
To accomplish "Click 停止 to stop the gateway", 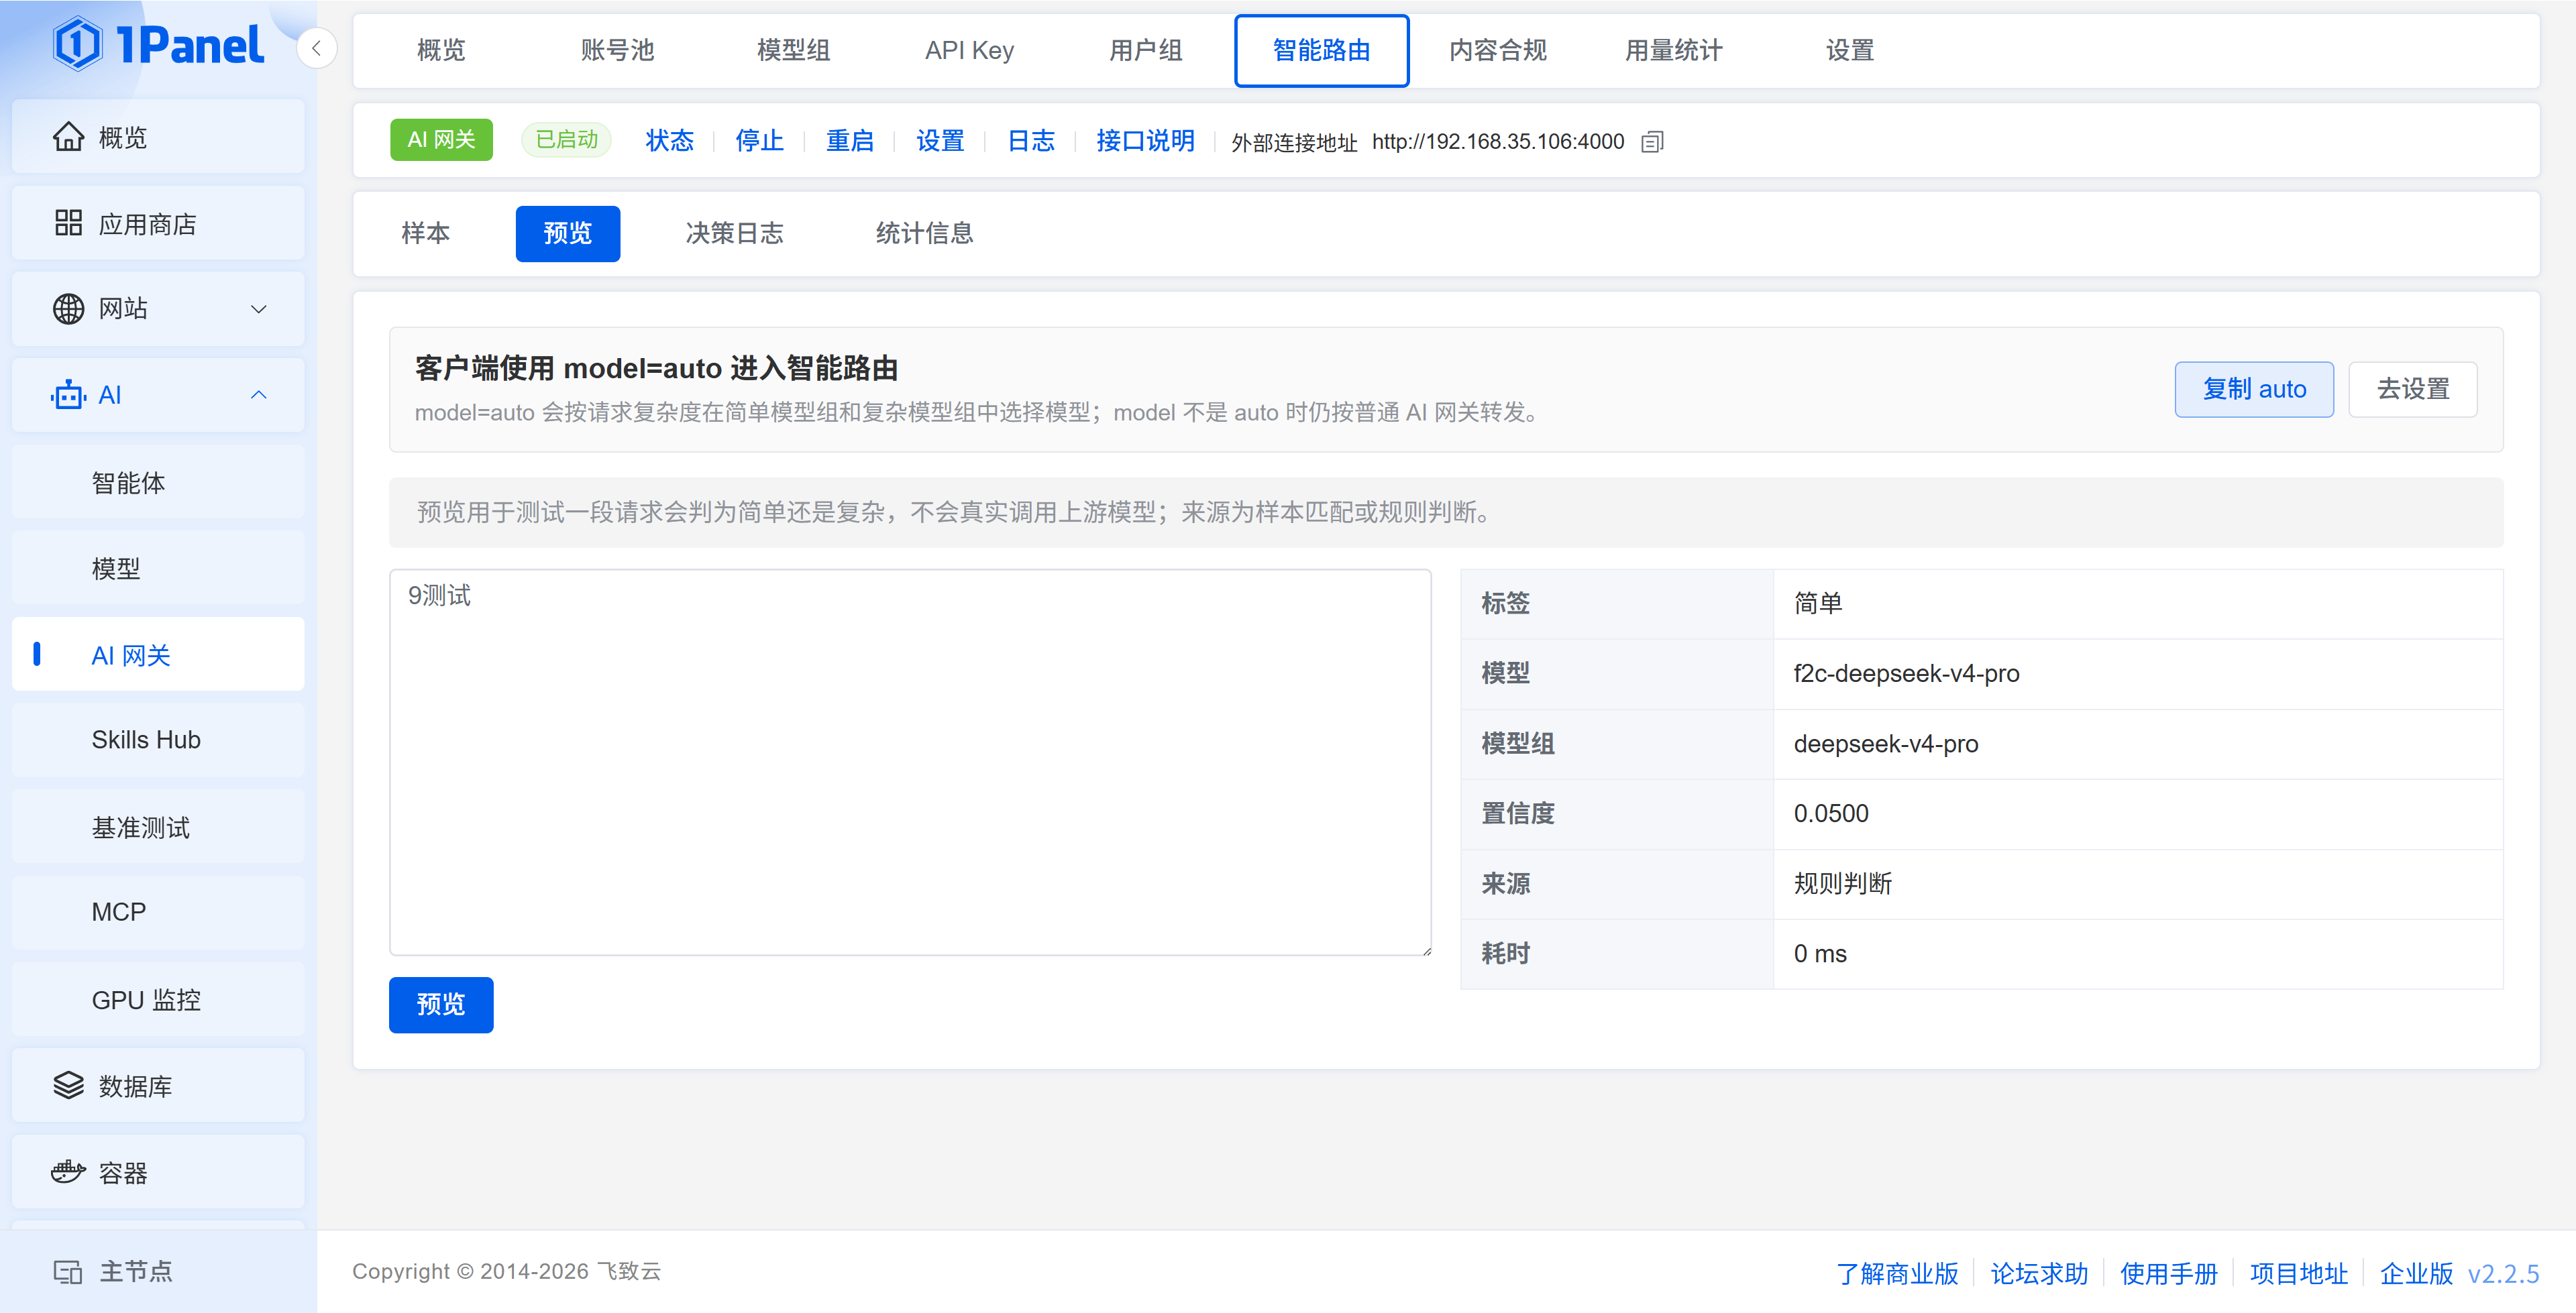I will tap(759, 141).
